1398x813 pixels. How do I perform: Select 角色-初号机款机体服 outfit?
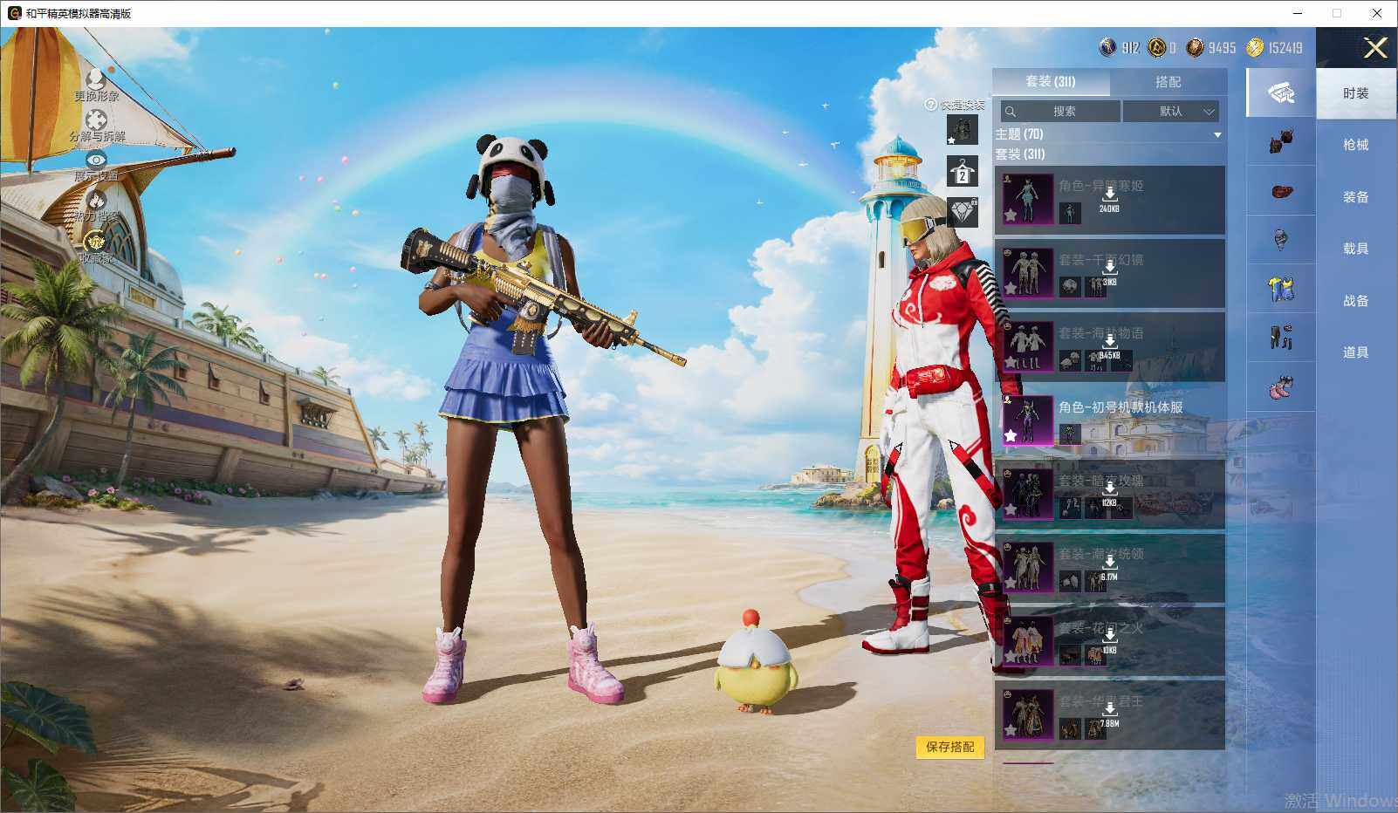[1109, 420]
